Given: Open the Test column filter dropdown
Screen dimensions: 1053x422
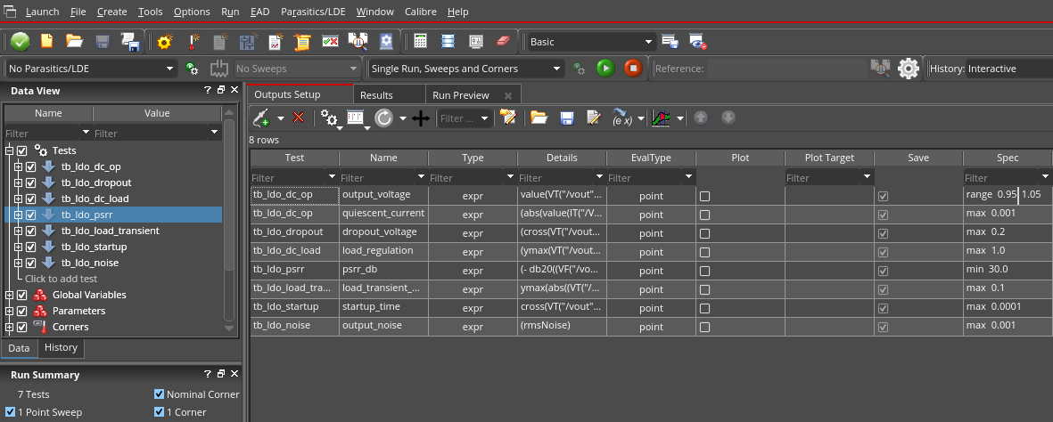Looking at the screenshot, I should coord(332,176).
